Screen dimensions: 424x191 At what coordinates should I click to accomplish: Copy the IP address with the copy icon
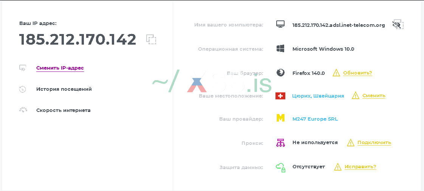click(151, 39)
